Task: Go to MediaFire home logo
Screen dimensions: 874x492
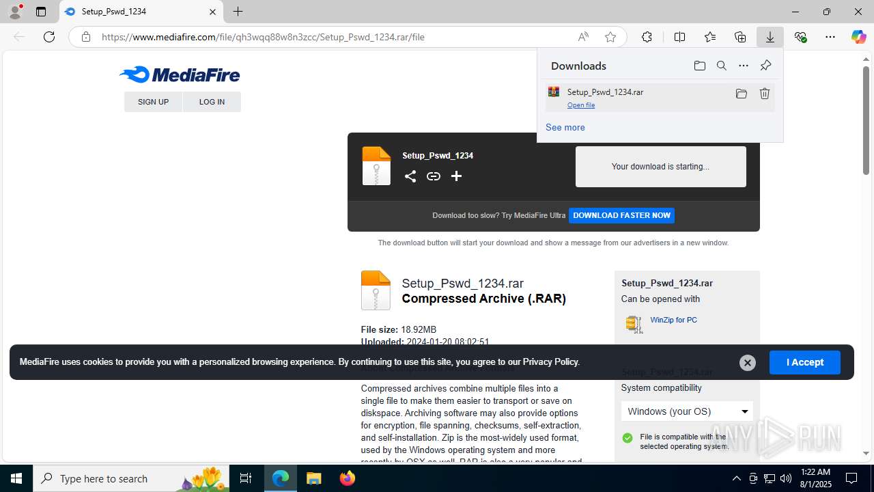Action: pyautogui.click(x=180, y=74)
